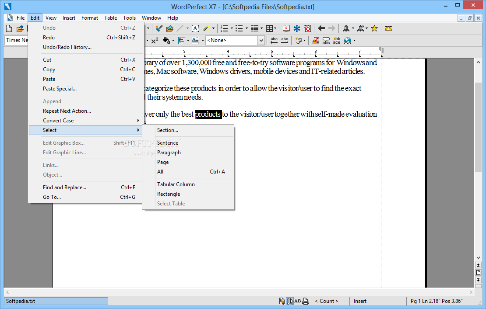Expand the globe hyperlink dropdown arrow
The width and height of the screenshot is (486, 309).
354,41
